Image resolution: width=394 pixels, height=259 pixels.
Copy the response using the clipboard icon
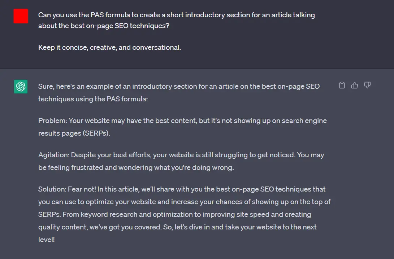(x=342, y=85)
